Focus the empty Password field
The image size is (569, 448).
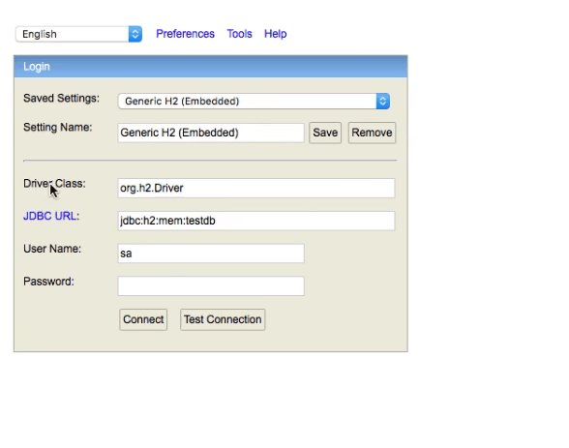(x=211, y=285)
